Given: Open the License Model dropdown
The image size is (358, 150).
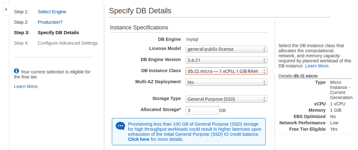Looking at the screenshot, I should [226, 49].
